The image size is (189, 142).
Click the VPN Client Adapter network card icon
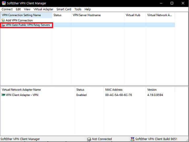click(x=3, y=95)
